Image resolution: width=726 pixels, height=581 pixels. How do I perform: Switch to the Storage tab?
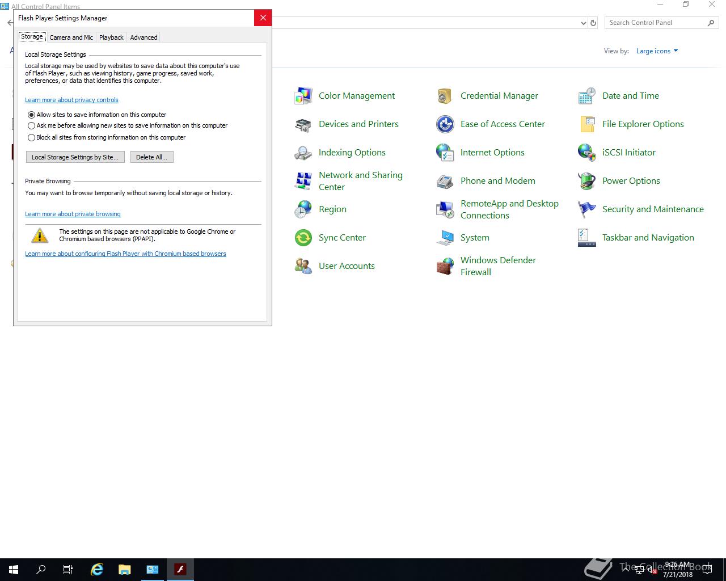pos(32,37)
